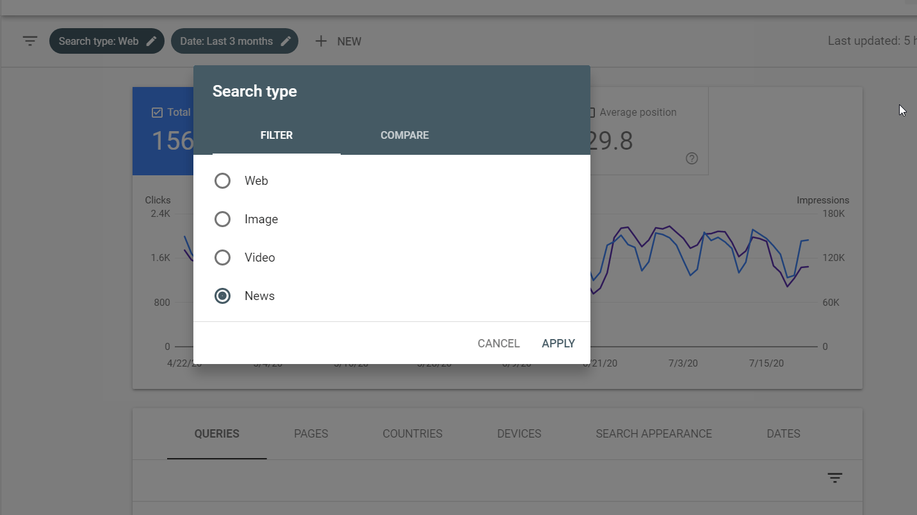Open help on the Average position card
Viewport: 917px width, 515px height.
point(692,158)
